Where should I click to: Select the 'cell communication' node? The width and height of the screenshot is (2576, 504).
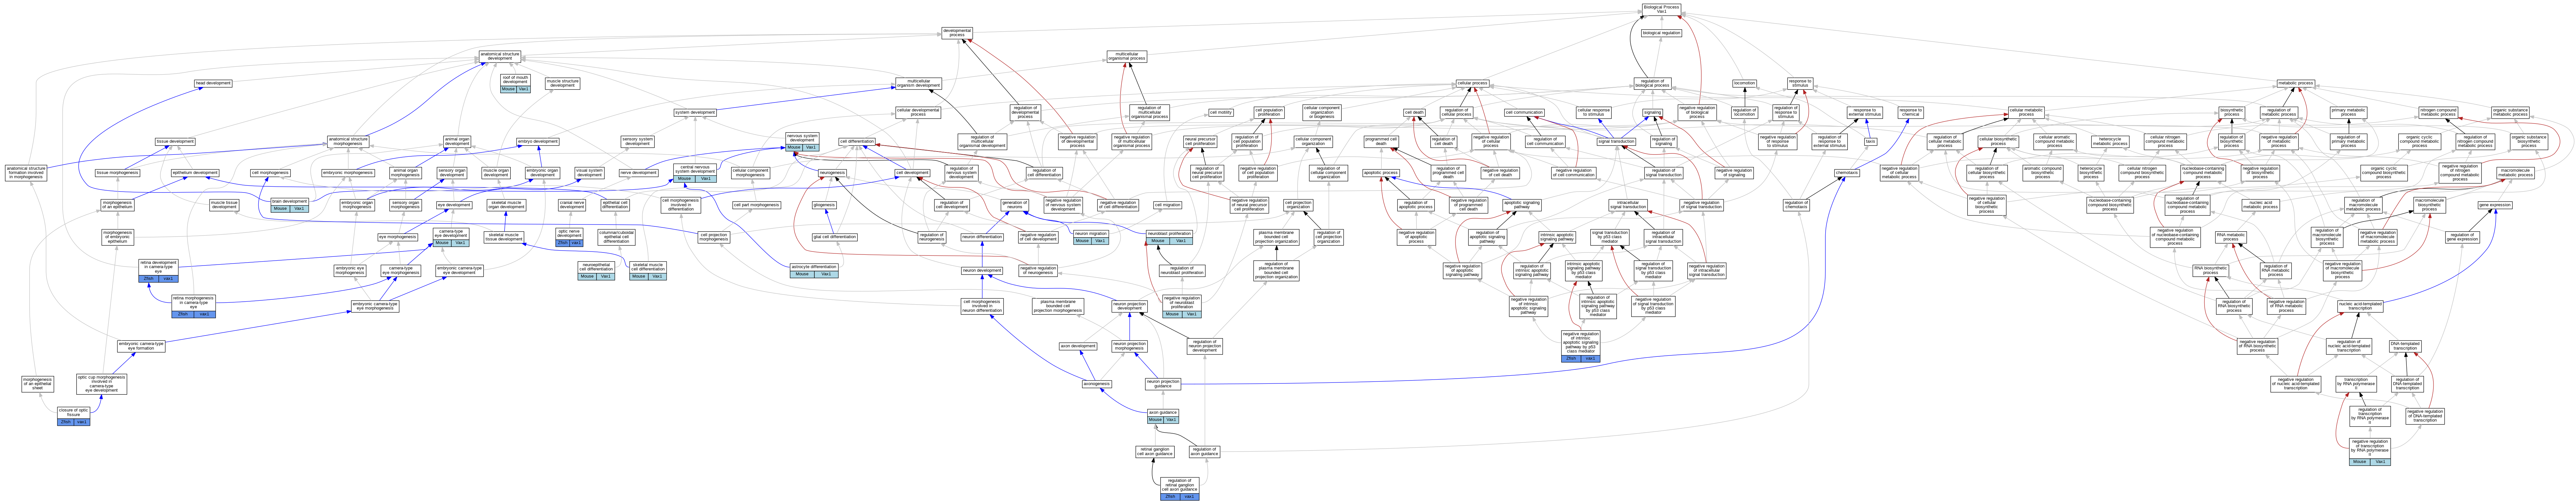pos(1523,113)
